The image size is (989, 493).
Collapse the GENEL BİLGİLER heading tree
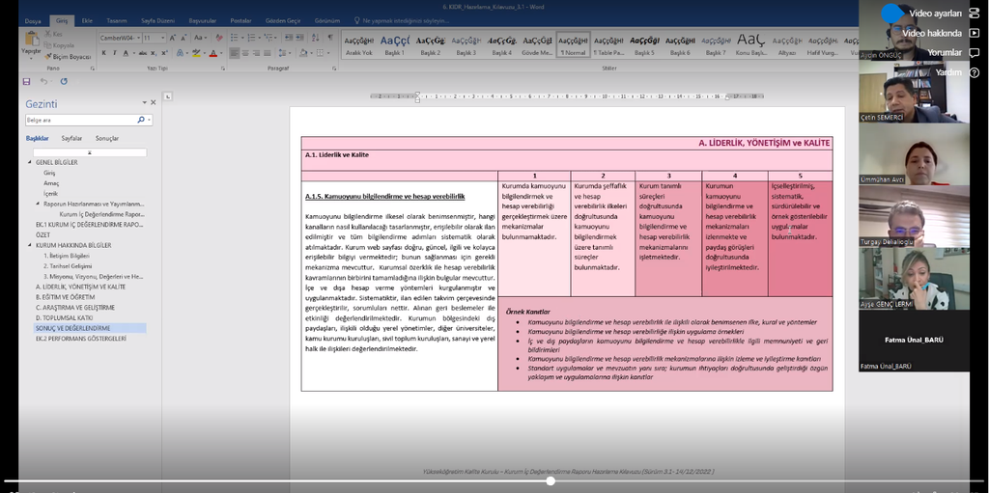(29, 162)
